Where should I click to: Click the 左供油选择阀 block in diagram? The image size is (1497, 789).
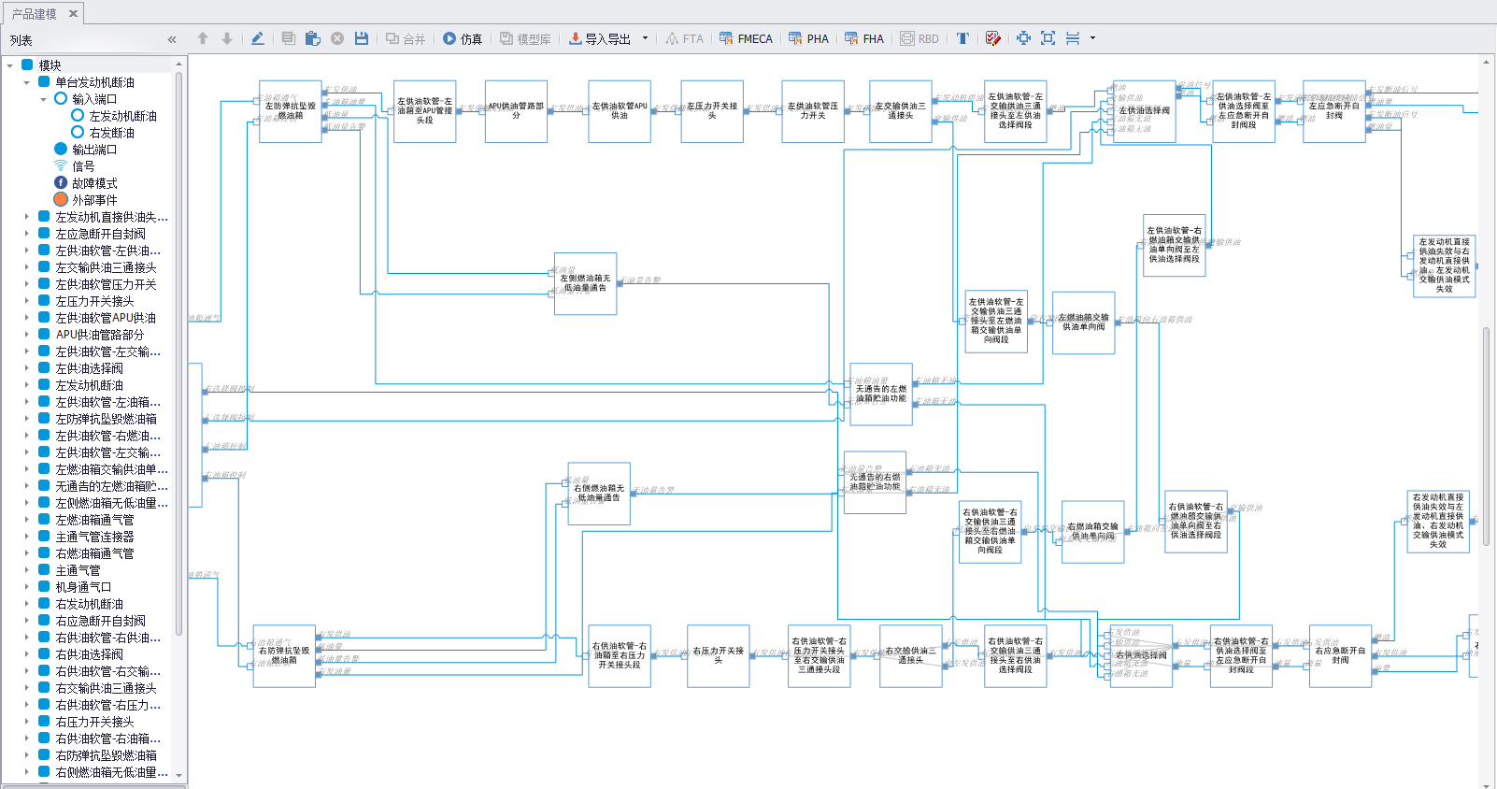(x=1144, y=111)
